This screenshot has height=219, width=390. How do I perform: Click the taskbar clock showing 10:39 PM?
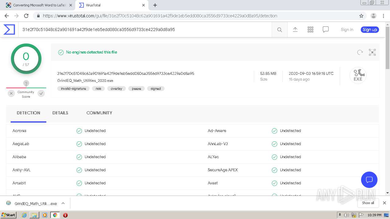tap(374, 215)
